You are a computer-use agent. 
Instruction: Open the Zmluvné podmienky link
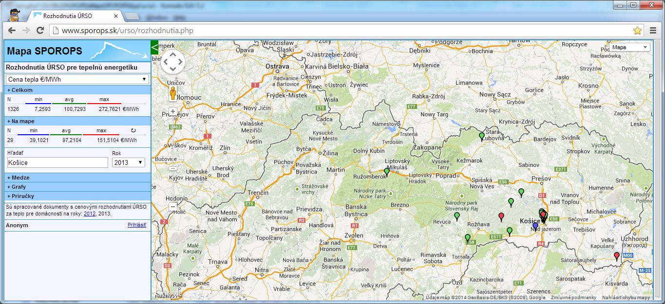tap(573, 297)
